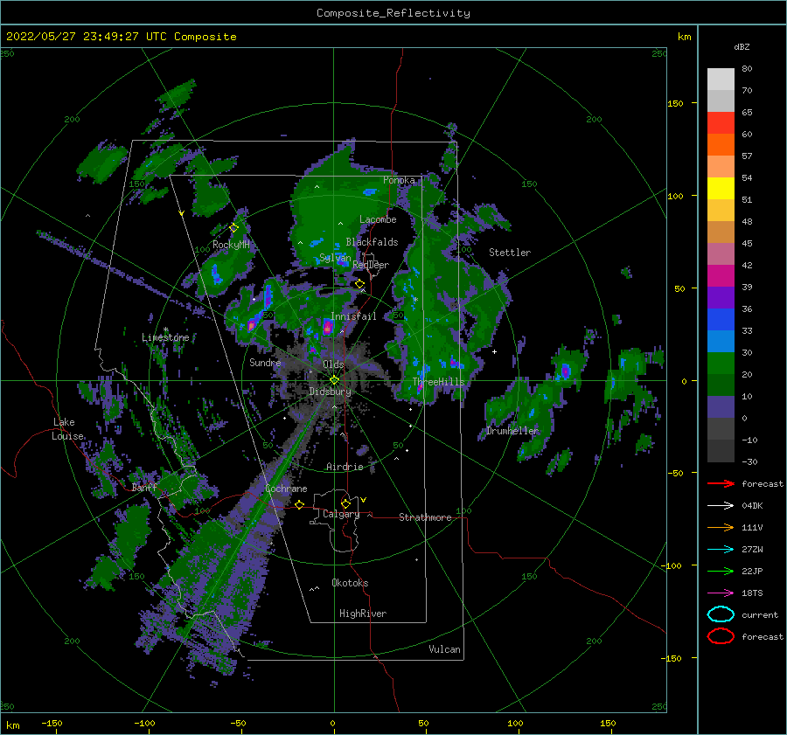Click the Okotoks town label
787x735 pixels.
pyautogui.click(x=350, y=583)
